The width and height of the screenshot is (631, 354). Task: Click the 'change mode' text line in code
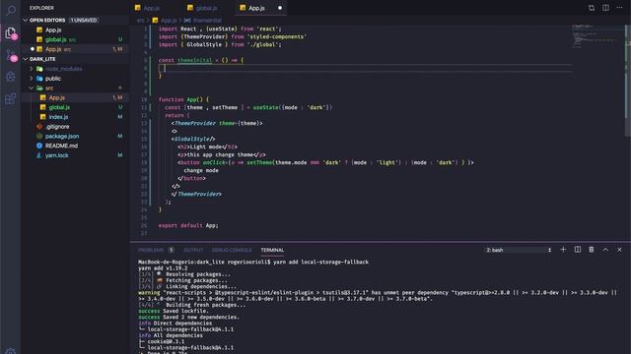(x=201, y=170)
